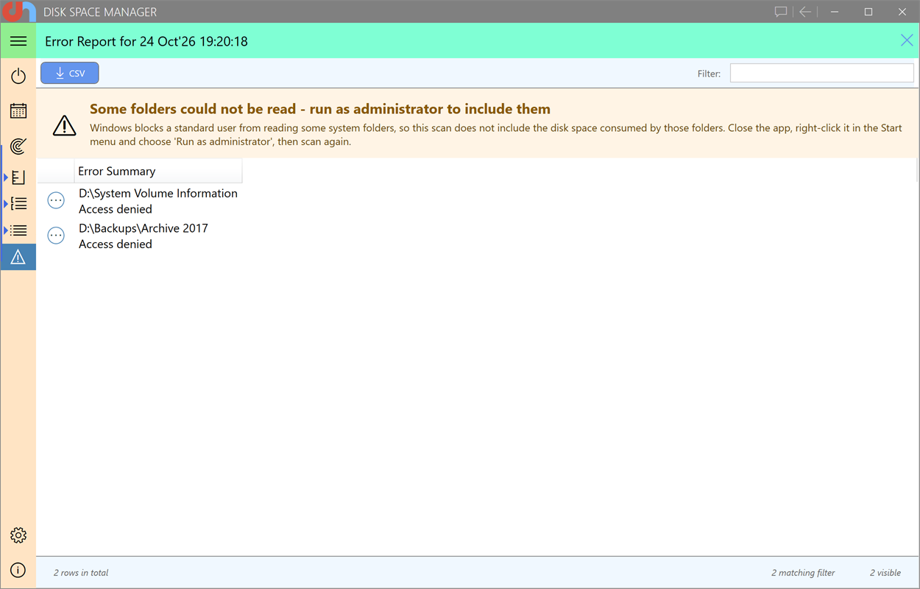Focus the Filter text box

821,73
